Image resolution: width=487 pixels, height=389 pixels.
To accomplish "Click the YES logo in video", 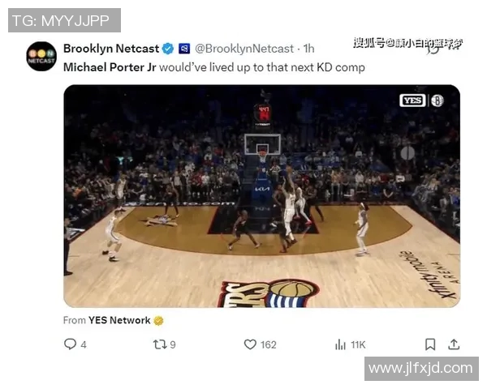I will [x=412, y=100].
